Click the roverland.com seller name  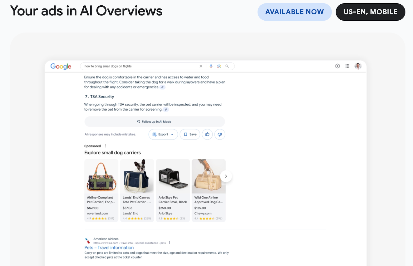[98, 213]
